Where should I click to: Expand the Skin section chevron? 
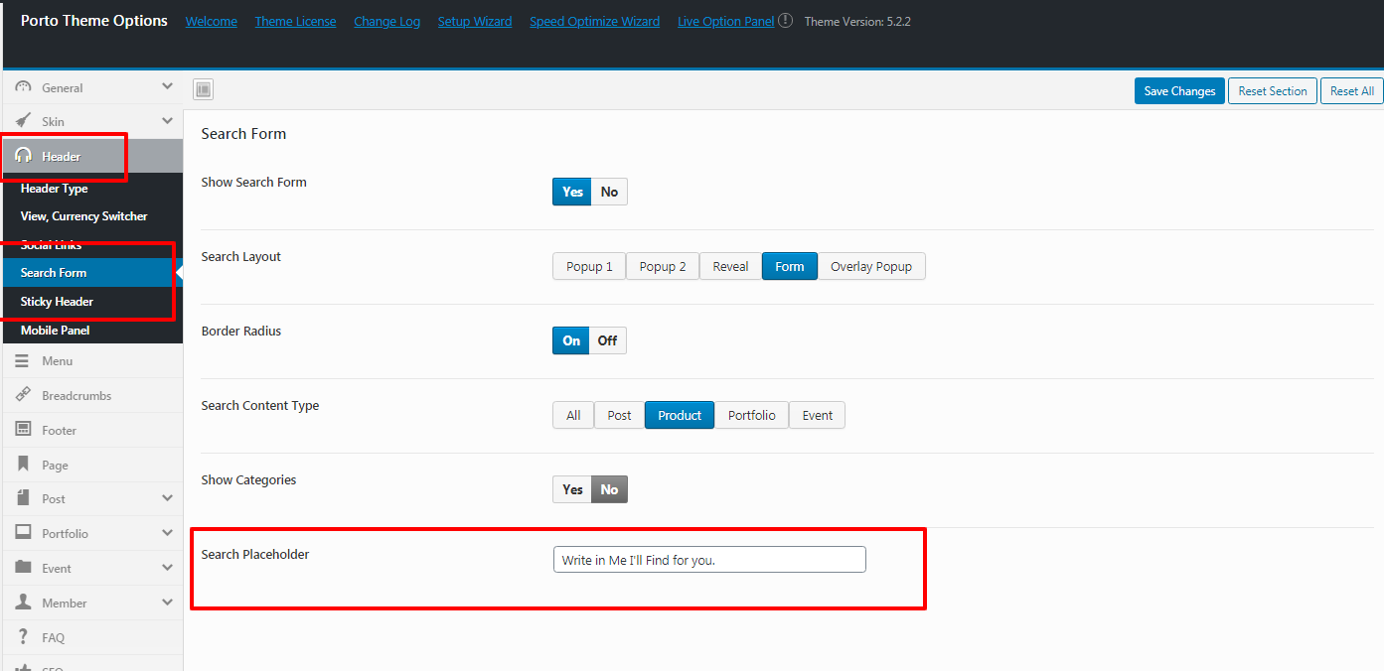click(167, 121)
